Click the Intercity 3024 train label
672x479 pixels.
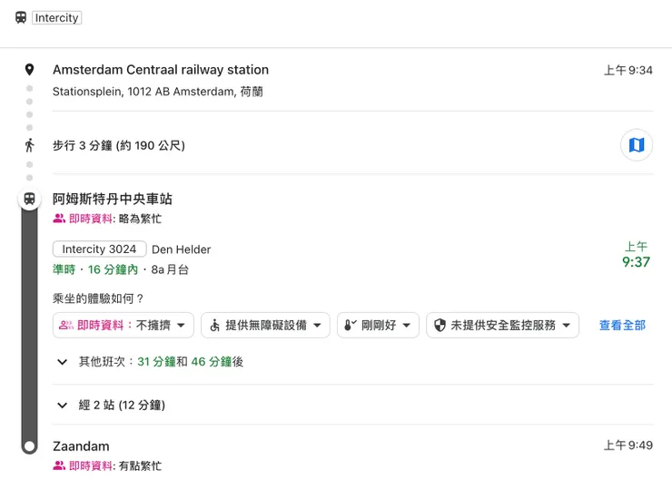tap(99, 249)
